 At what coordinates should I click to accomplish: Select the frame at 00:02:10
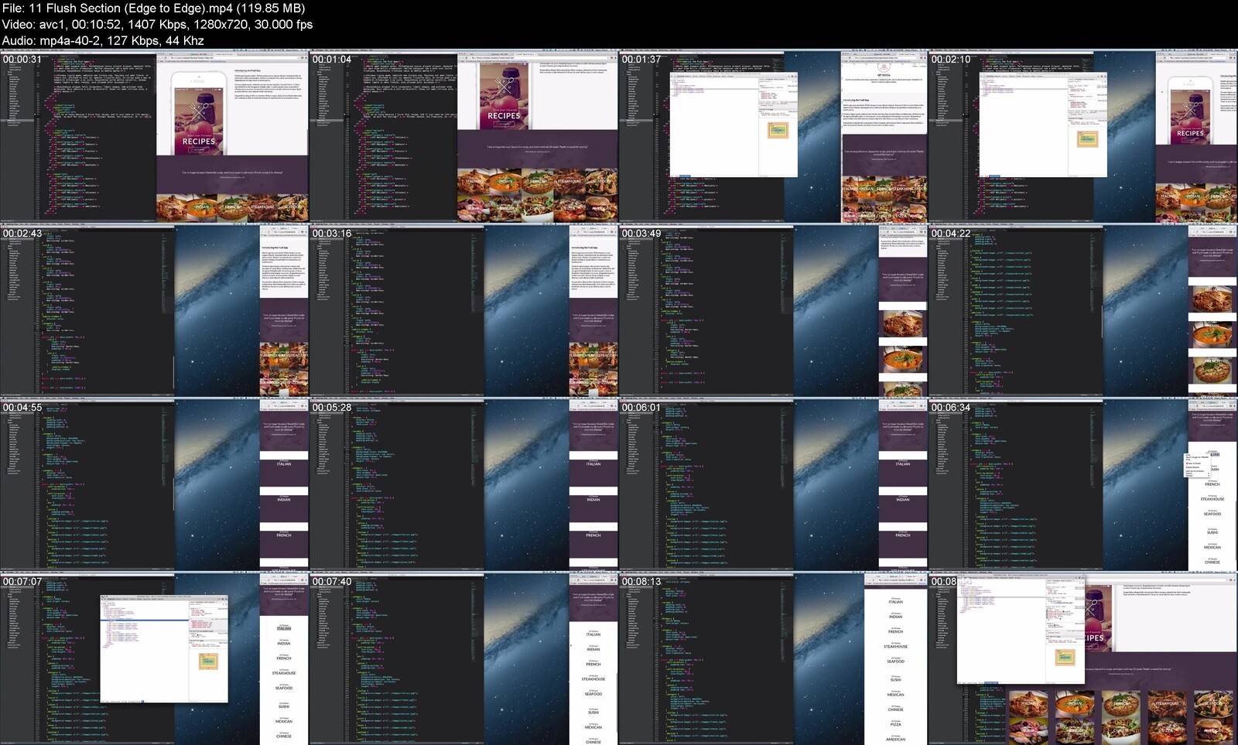pos(1083,136)
